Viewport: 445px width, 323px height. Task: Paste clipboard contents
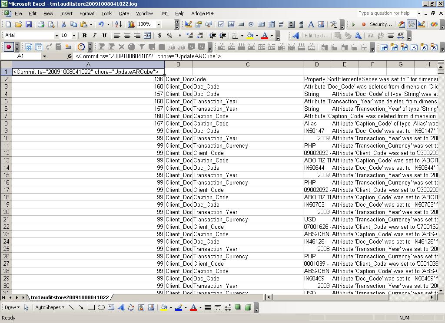pyautogui.click(x=84, y=24)
